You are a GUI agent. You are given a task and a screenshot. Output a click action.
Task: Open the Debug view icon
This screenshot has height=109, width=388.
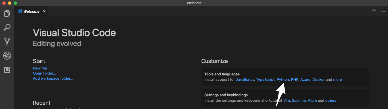pos(7,56)
